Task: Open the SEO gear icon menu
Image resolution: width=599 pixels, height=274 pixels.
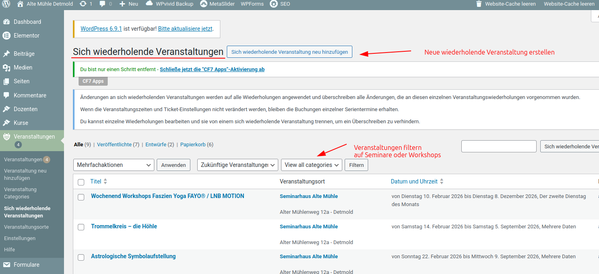Action: coord(274,4)
